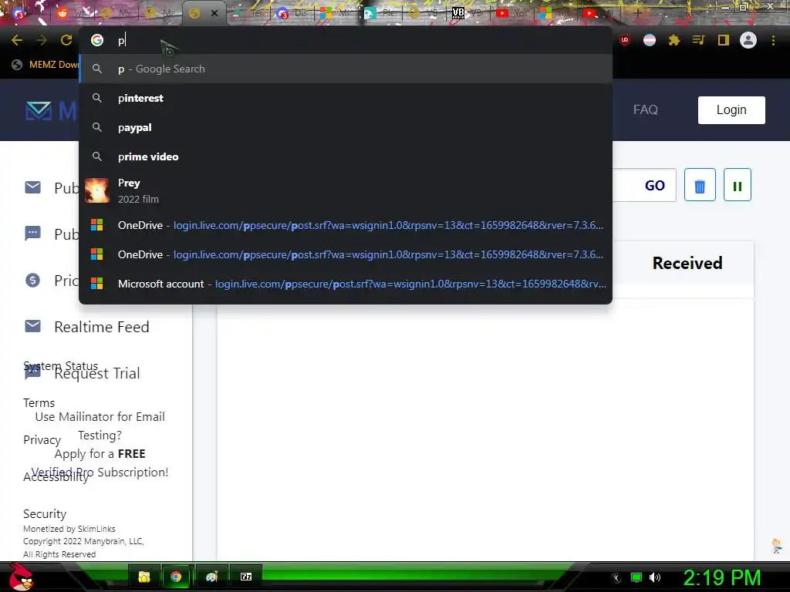Click the trash delete inbox icon
This screenshot has height=592, width=790.
click(700, 185)
